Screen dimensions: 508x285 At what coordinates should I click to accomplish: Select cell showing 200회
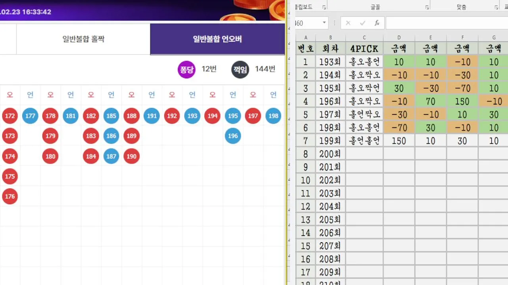click(331, 154)
